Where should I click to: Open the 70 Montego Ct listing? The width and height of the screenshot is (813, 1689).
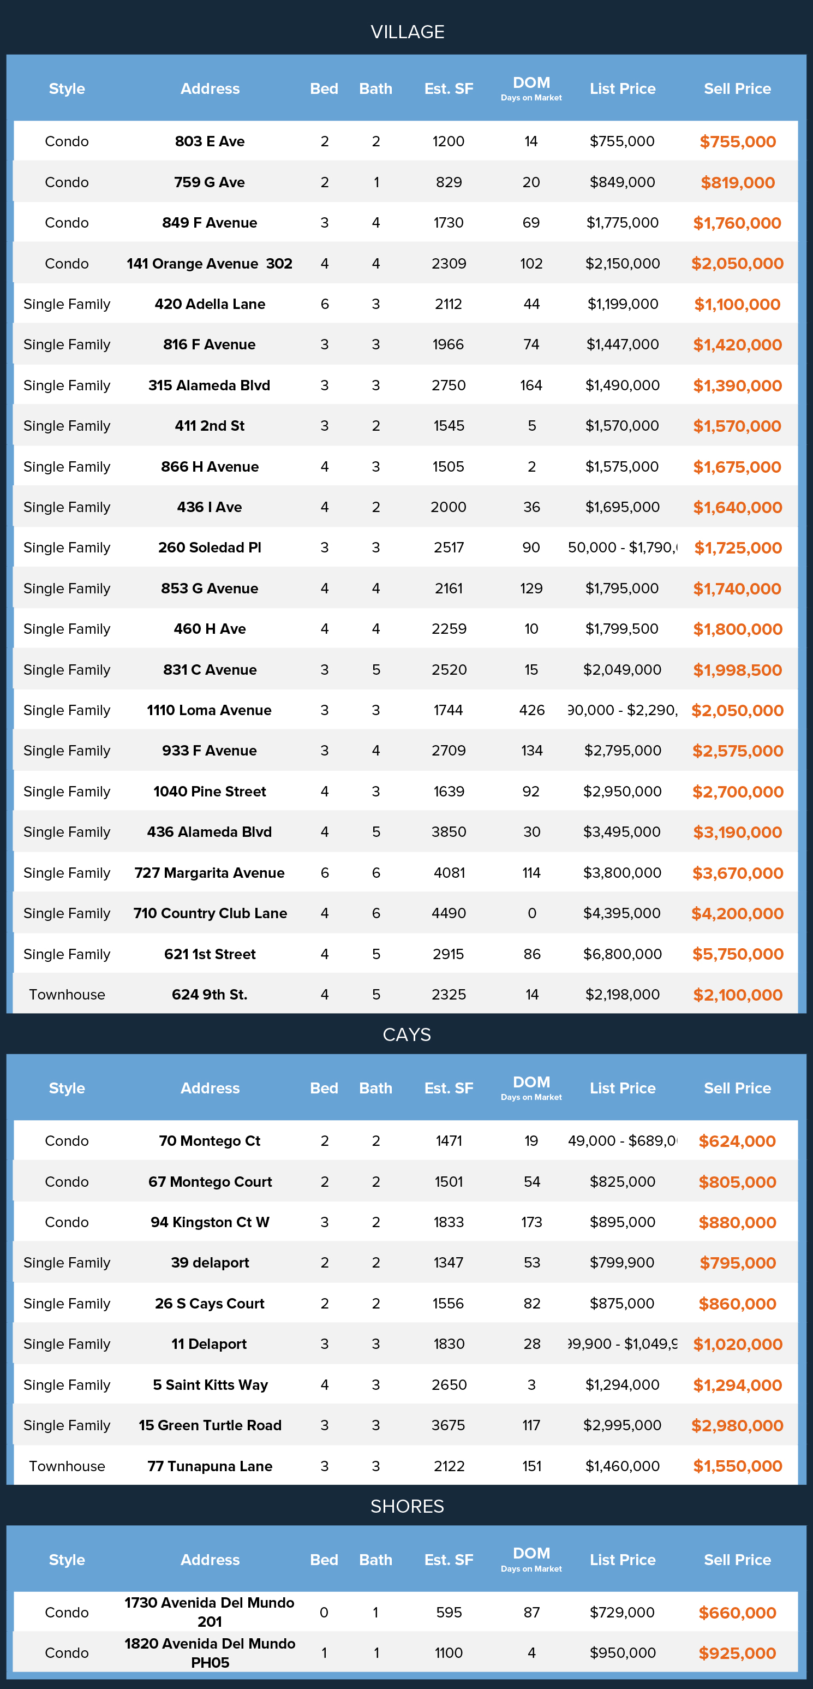210,1141
